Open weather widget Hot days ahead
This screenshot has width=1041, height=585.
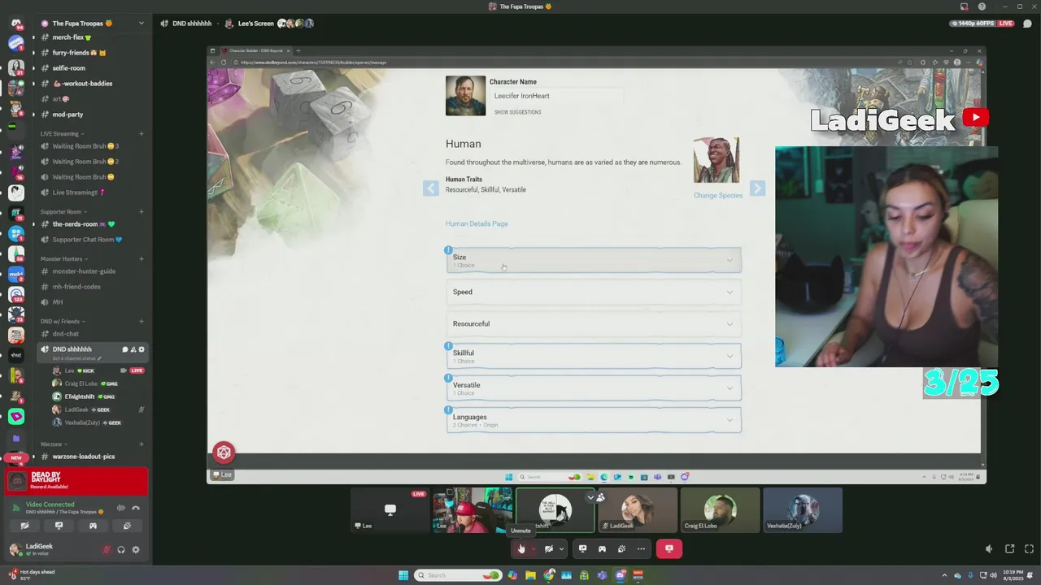[x=33, y=574]
